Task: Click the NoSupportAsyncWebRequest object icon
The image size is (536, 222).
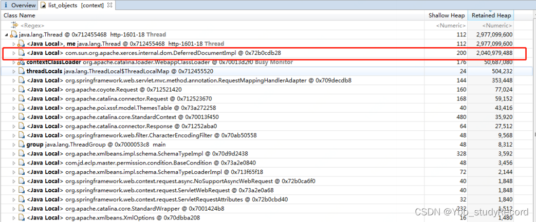Action: pos(21,181)
